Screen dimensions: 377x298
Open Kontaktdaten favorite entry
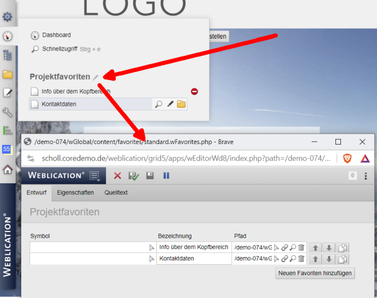point(90,104)
